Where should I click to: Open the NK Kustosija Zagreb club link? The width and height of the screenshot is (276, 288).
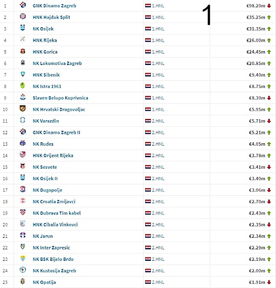tap(54, 271)
